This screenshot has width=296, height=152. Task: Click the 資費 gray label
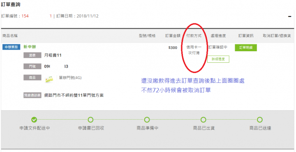coord(32,55)
